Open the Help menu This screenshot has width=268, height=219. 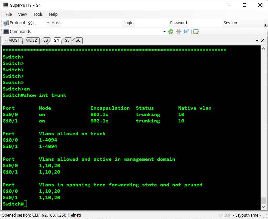click(x=53, y=14)
